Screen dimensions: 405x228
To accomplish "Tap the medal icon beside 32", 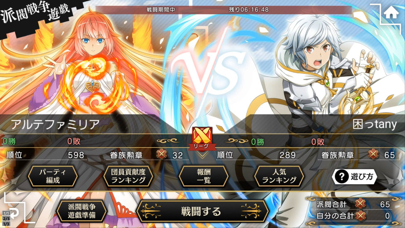I will (x=162, y=155).
